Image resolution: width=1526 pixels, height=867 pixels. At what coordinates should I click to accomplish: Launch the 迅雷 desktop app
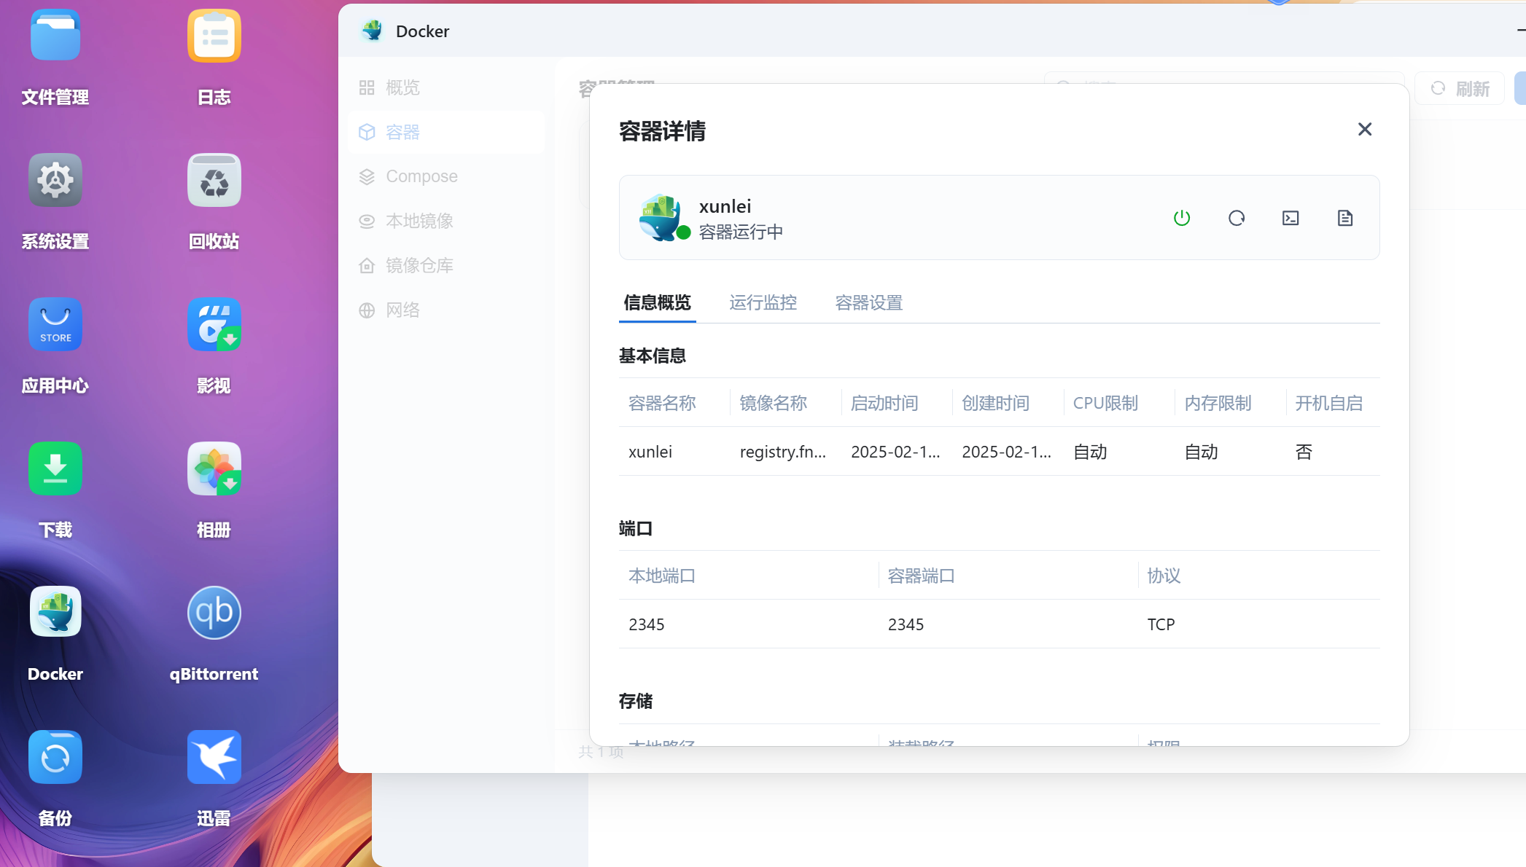(214, 757)
